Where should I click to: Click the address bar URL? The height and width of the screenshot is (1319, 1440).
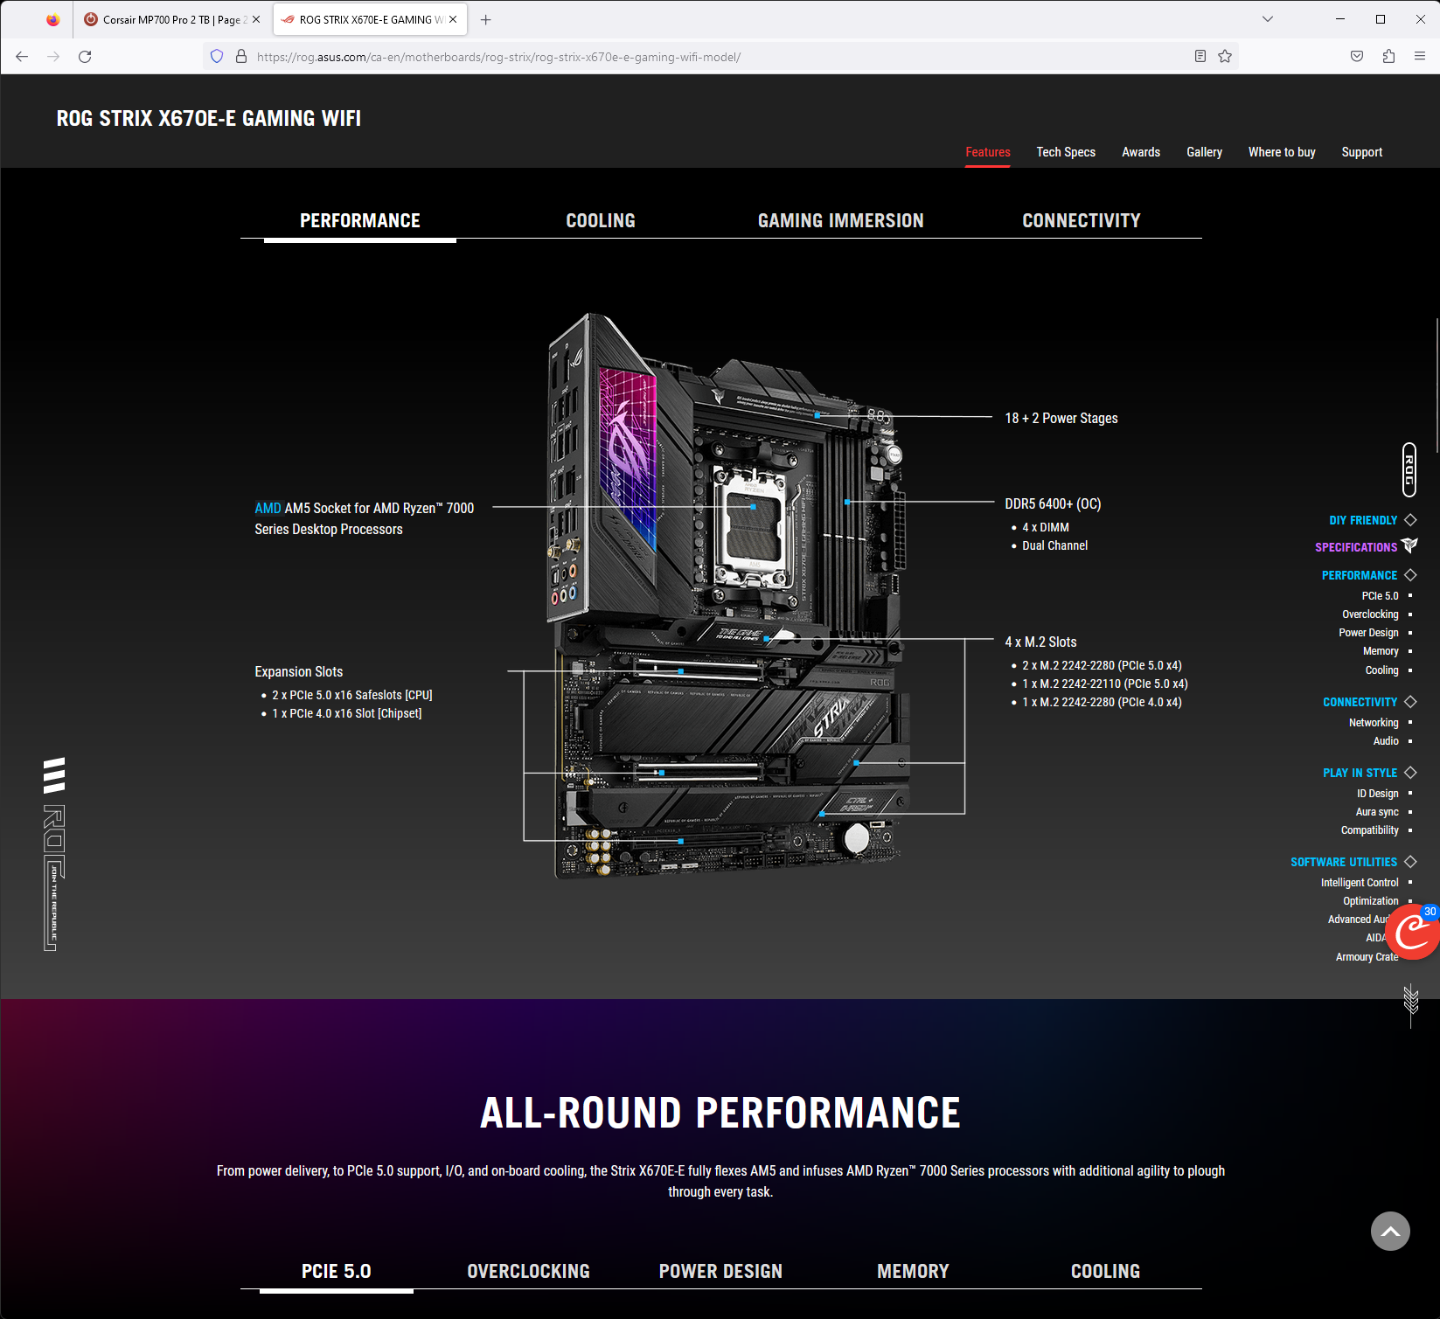(498, 57)
